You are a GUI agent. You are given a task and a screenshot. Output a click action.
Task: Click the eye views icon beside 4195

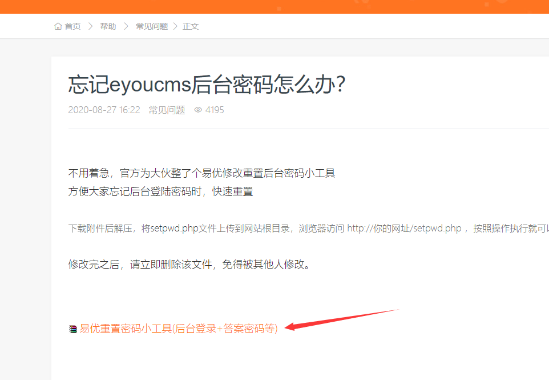point(198,110)
